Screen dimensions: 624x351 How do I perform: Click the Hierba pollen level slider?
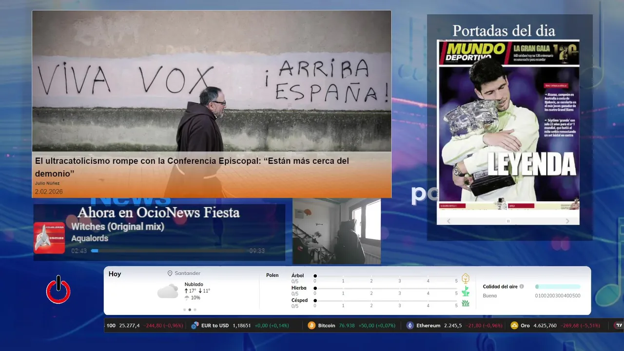click(x=386, y=289)
